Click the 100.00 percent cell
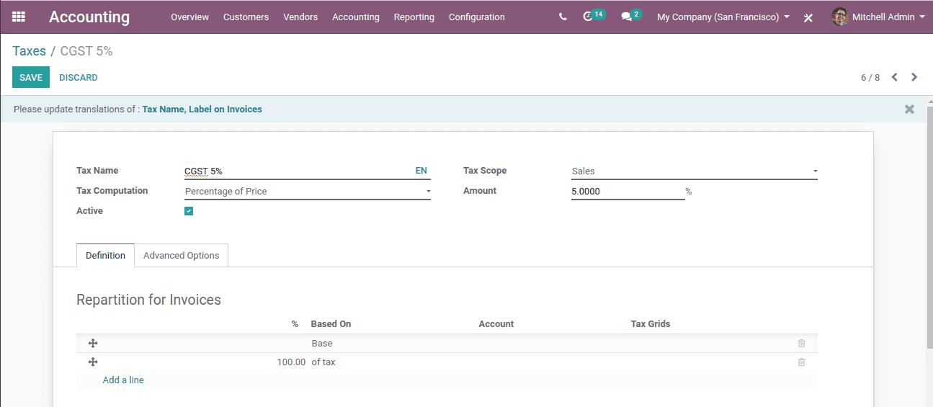The height and width of the screenshot is (407, 933). [291, 362]
